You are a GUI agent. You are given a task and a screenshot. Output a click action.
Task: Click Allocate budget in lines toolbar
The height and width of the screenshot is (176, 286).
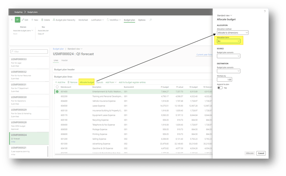87,82
